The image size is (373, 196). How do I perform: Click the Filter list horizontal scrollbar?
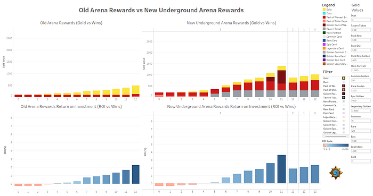point(336,137)
